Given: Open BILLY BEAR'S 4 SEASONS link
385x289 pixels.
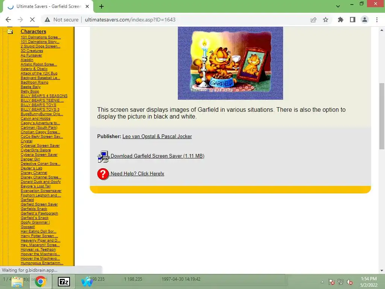Looking at the screenshot, I should point(44,96).
